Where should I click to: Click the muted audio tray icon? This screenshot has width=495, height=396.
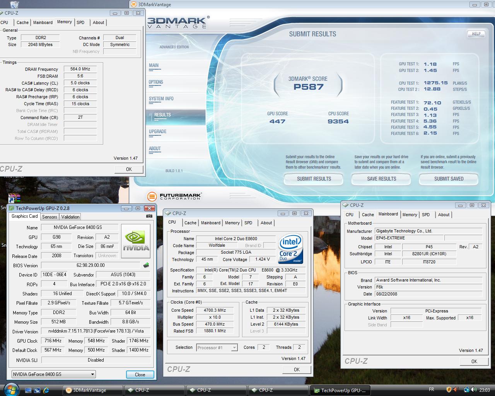456,390
